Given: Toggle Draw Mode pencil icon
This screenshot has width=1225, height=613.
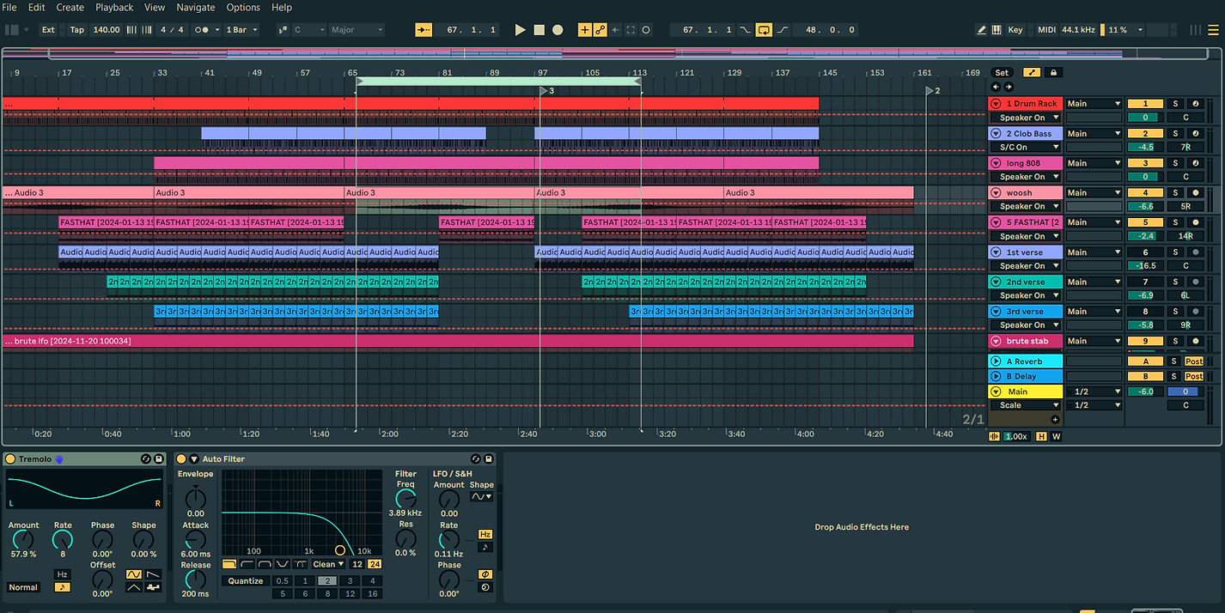Looking at the screenshot, I should pos(982,30).
